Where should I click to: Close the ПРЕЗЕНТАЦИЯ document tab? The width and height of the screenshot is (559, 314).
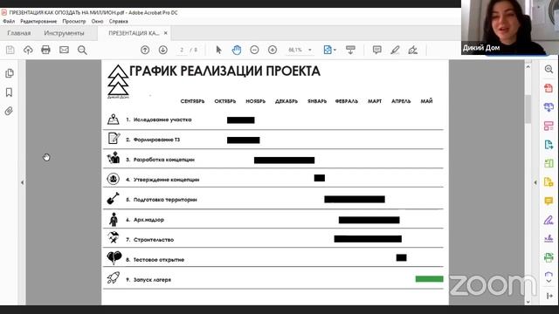tap(165, 33)
